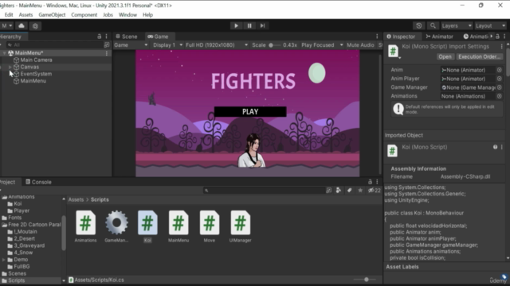Toggle hidden packages visibility count
510x286 pixels.
[374, 191]
